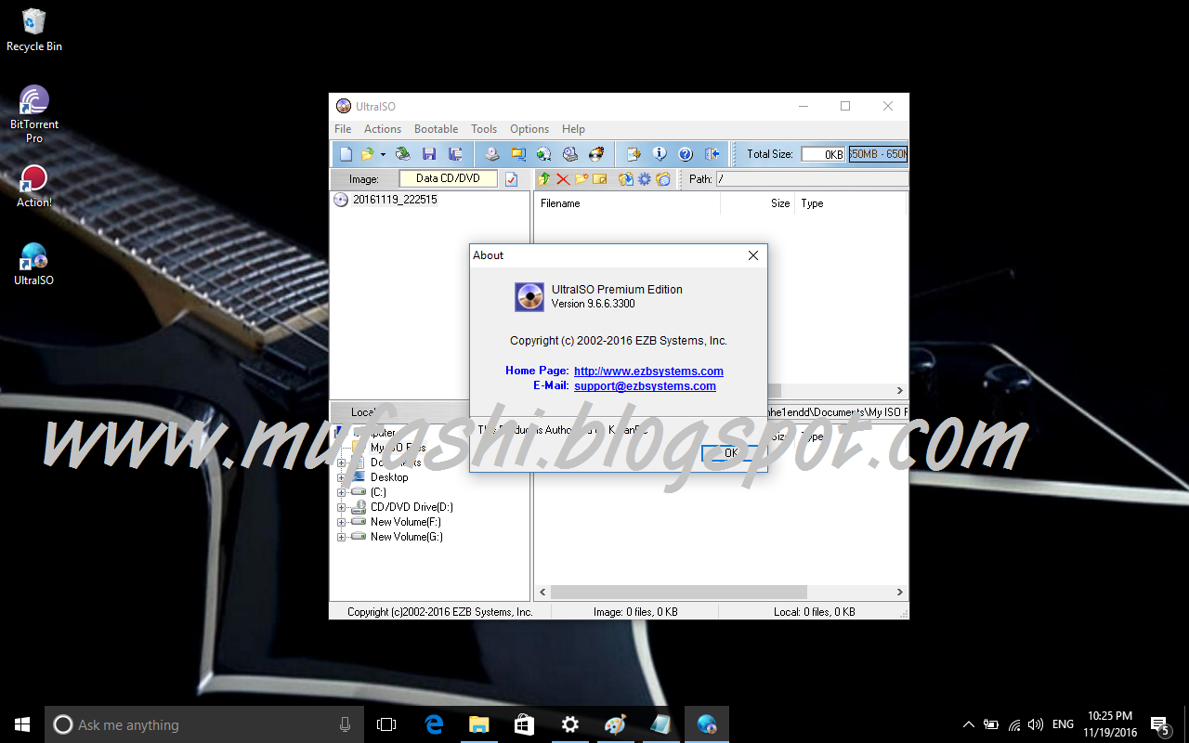Image resolution: width=1189 pixels, height=743 pixels.
Task: Click the volume speaker tray icon
Action: click(x=1035, y=724)
